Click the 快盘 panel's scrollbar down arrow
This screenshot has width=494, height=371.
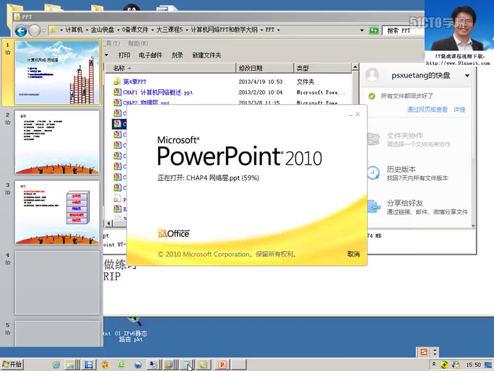pyautogui.click(x=473, y=226)
